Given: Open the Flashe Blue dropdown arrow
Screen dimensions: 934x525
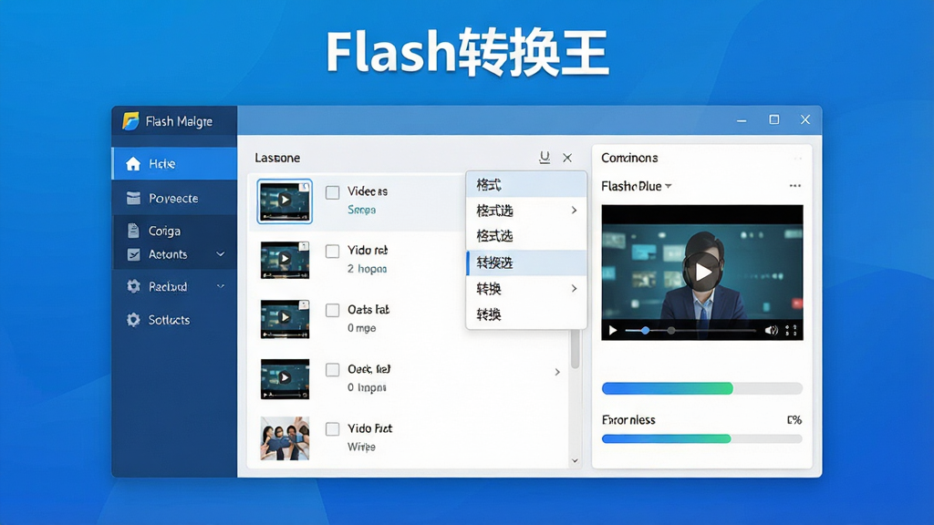Looking at the screenshot, I should [x=669, y=186].
